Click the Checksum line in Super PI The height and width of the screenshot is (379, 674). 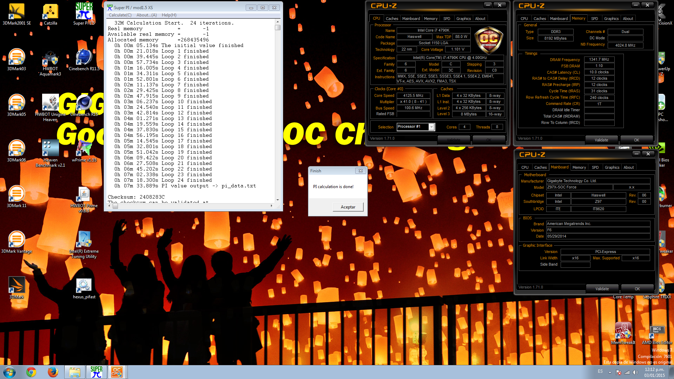[x=136, y=197]
